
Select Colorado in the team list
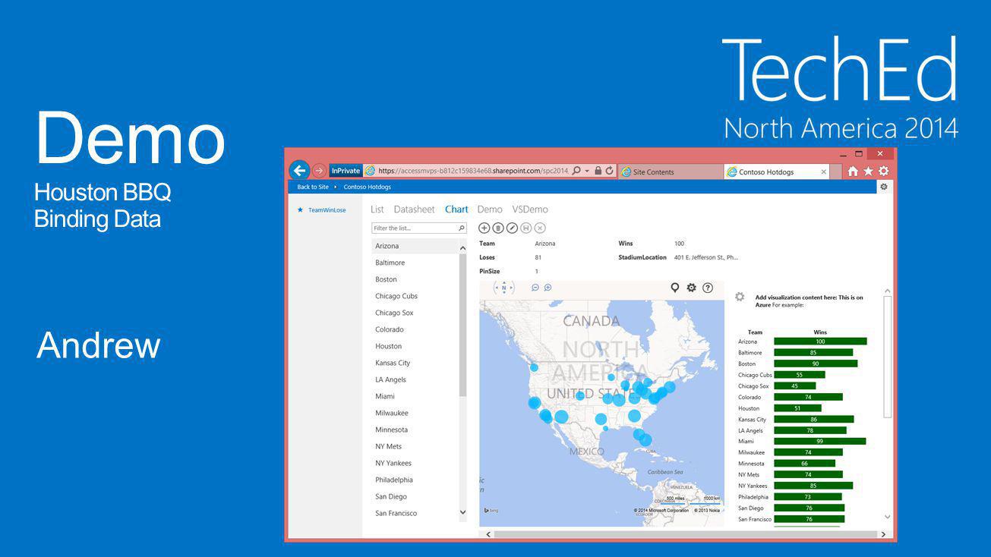click(415, 329)
